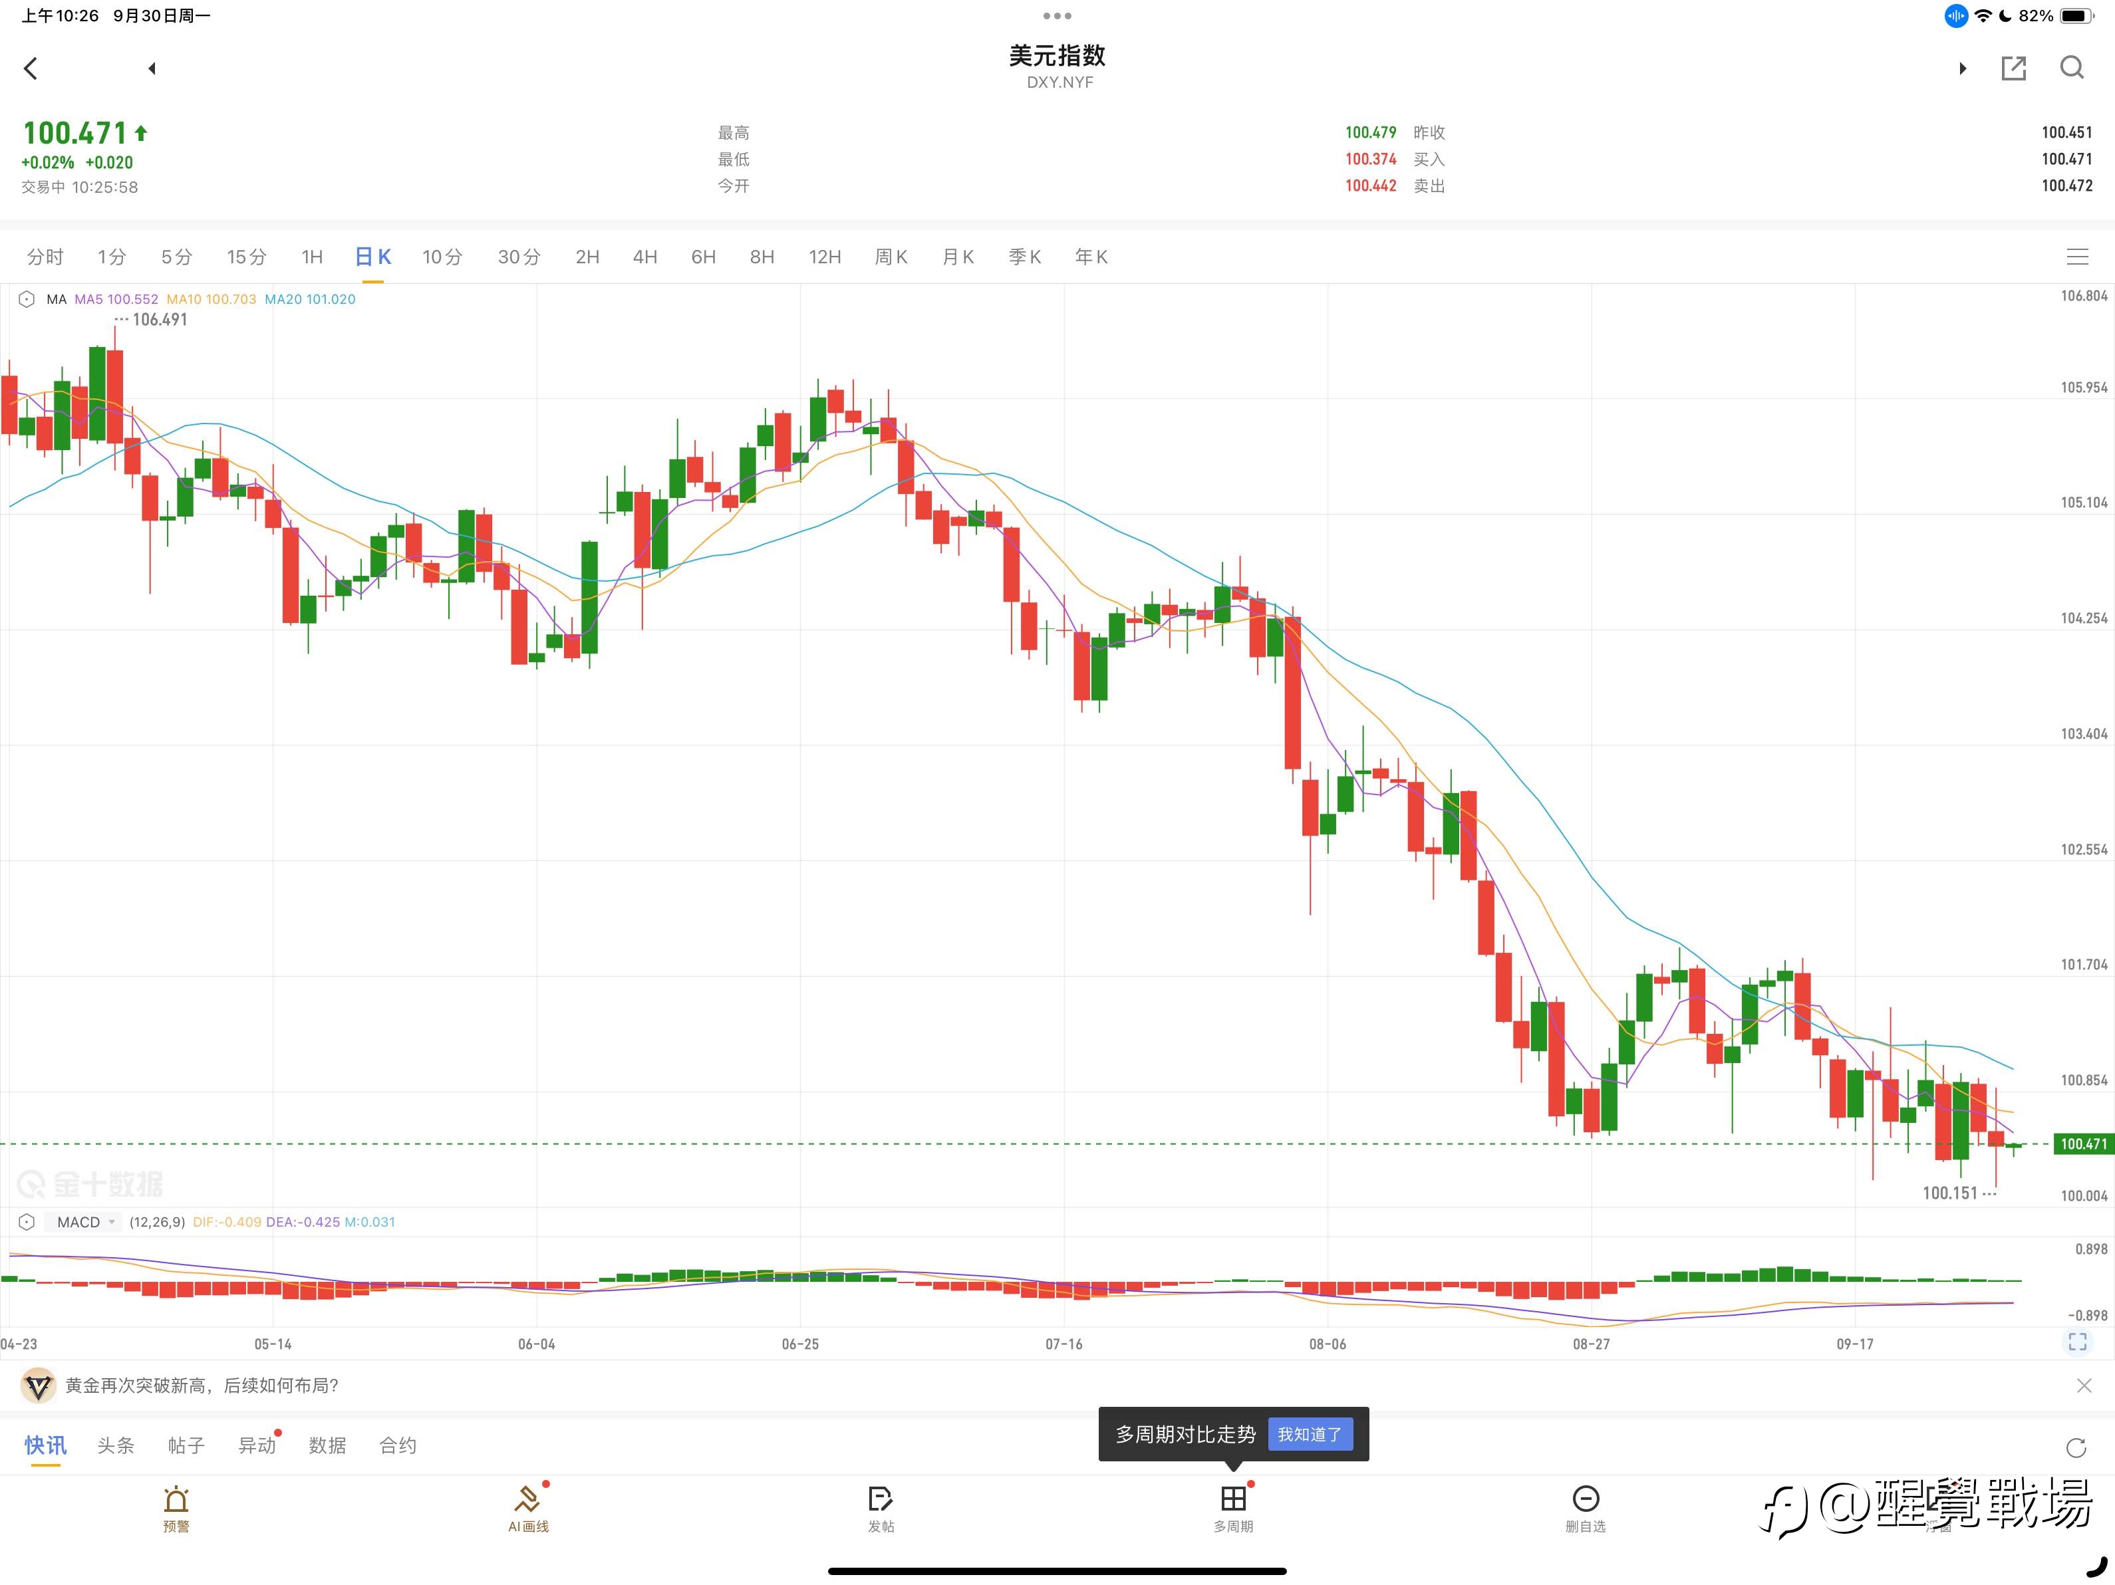Expand the MACD indicator dropdown
The image size is (2115, 1585).
click(86, 1222)
